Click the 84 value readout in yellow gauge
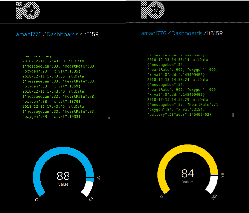Viewport: 249px width, 213px height. [x=188, y=173]
